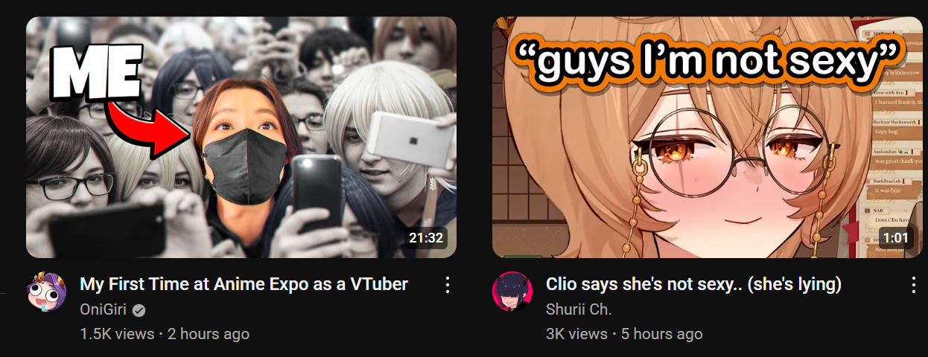Click the "1.5K views · 2 hours ago" text
Image resolution: width=928 pixels, height=357 pixels.
coord(165,334)
